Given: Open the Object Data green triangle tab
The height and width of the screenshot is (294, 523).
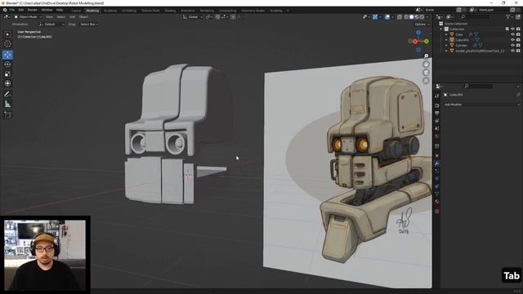Looking at the screenshot, I should click(x=437, y=194).
